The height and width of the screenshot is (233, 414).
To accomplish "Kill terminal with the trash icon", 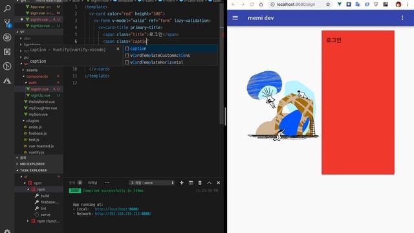I will [x=200, y=183].
